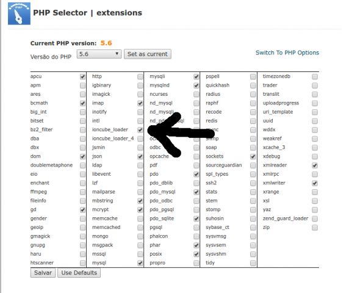Uncheck the ioncube_loader extension checkbox
Image resolution: width=349 pixels, height=293 pixels.
[140, 130]
